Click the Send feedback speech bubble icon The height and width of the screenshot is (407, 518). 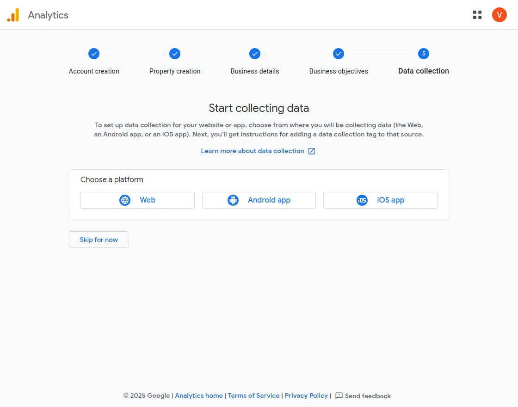(x=339, y=396)
